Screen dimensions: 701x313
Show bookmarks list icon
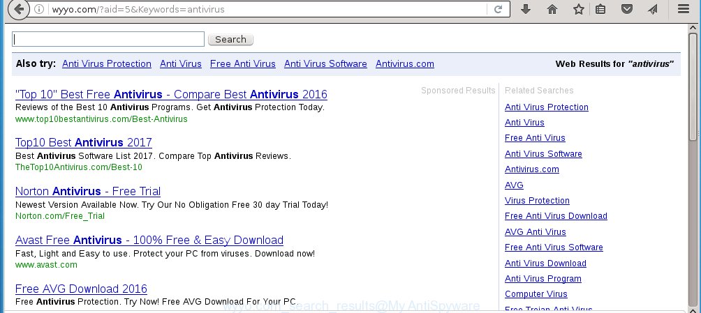pyautogui.click(x=600, y=9)
